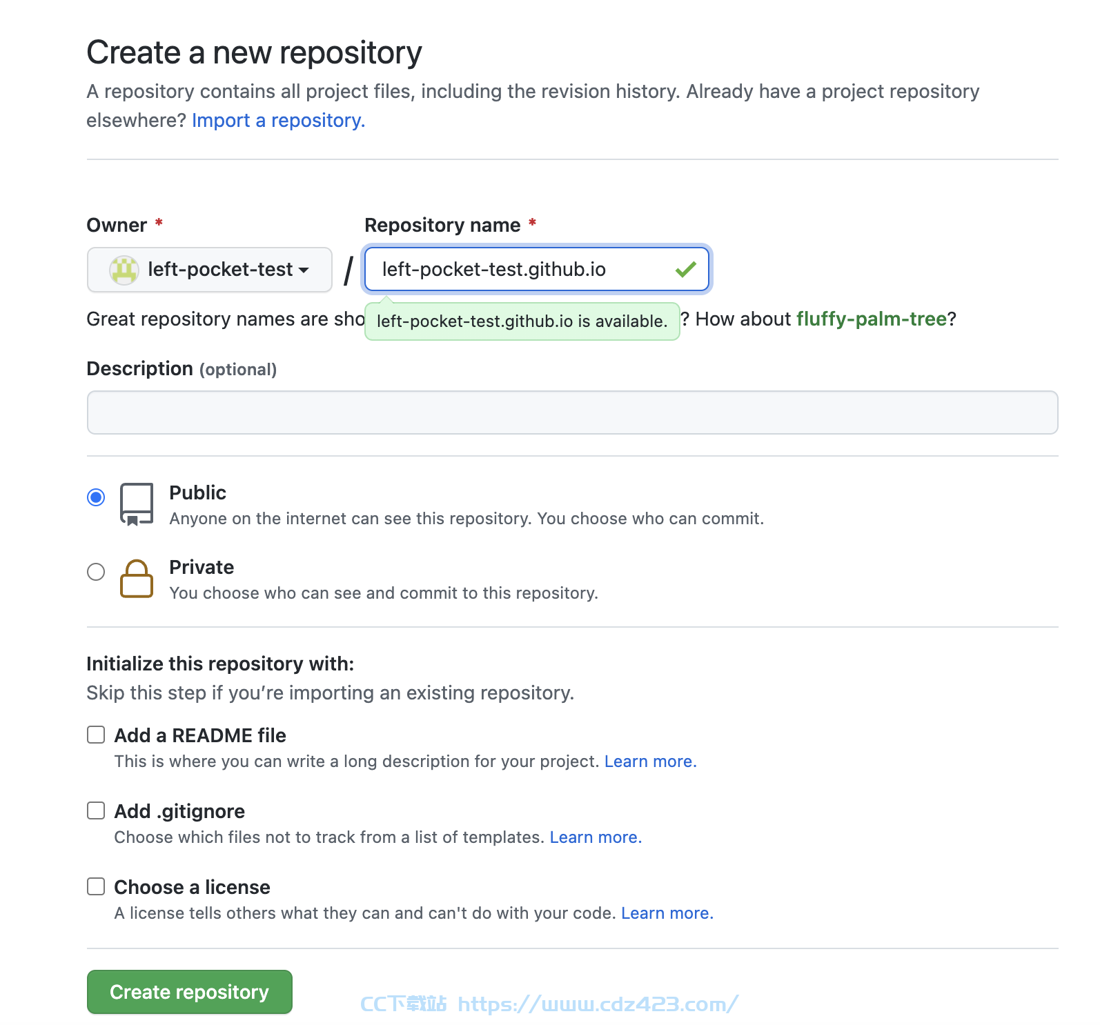Click the 'Owner' field label

pyautogui.click(x=117, y=226)
